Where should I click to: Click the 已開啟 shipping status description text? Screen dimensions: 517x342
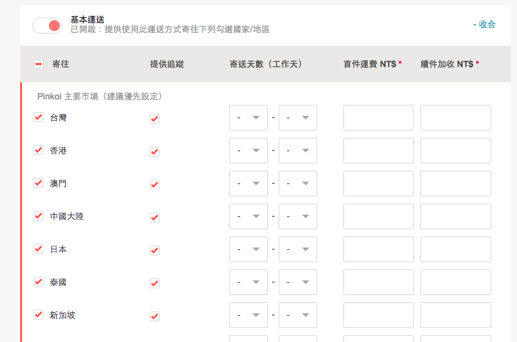170,29
